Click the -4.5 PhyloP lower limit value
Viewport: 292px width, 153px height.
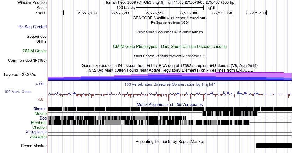pyautogui.click(x=40, y=100)
